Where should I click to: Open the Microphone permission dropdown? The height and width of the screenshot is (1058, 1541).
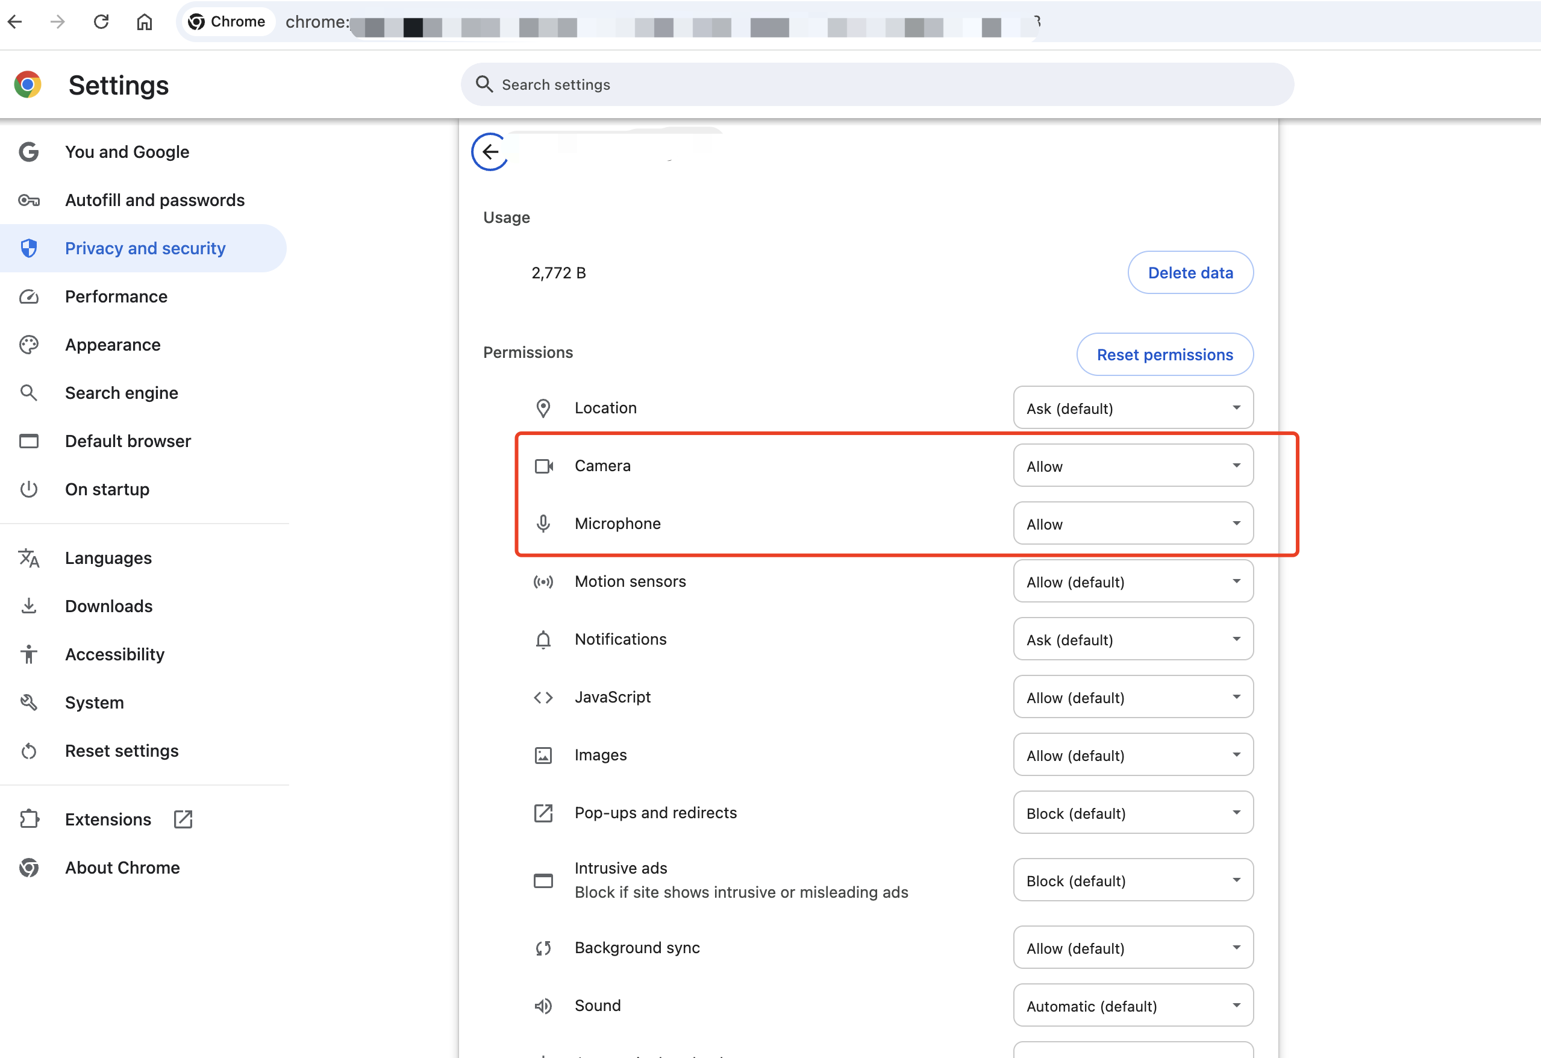[1133, 524]
